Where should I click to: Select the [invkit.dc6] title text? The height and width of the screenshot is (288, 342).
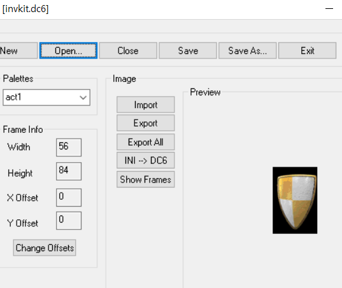[25, 9]
